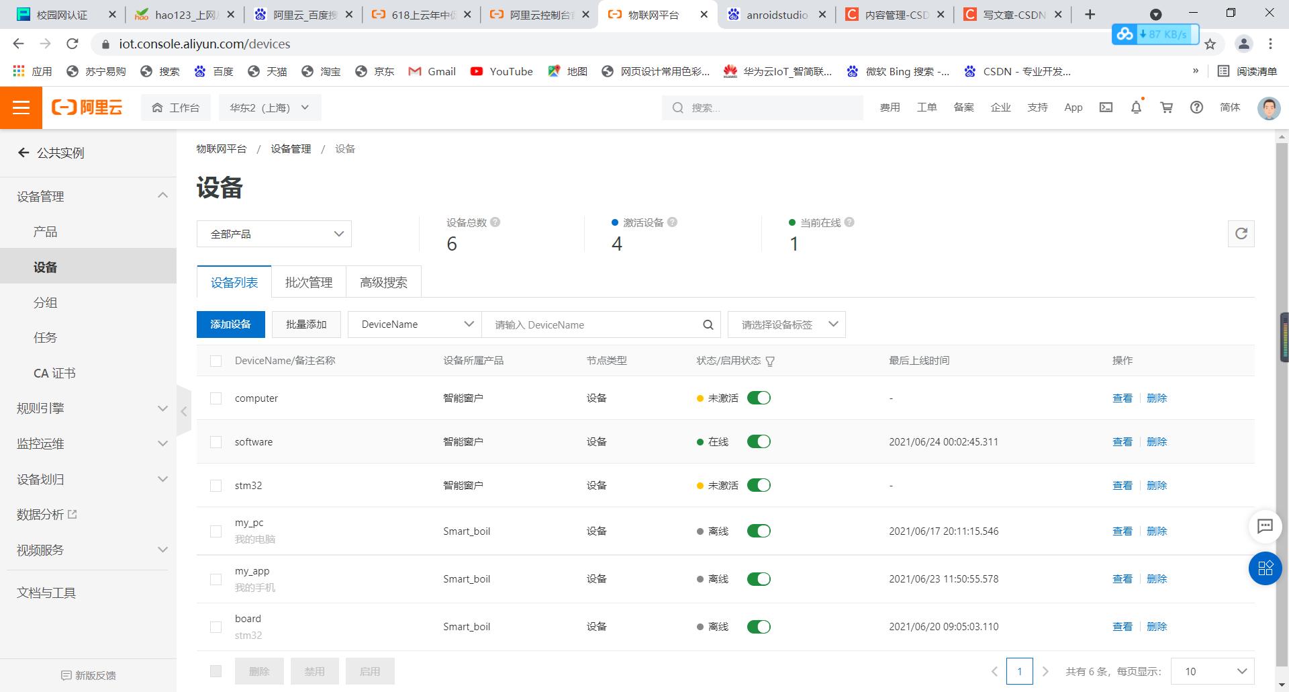The width and height of the screenshot is (1289, 692).
Task: Open the 设备管理 breadcrumb link
Action: tap(291, 148)
